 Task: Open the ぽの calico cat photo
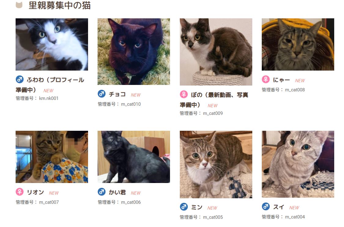coord(216,52)
